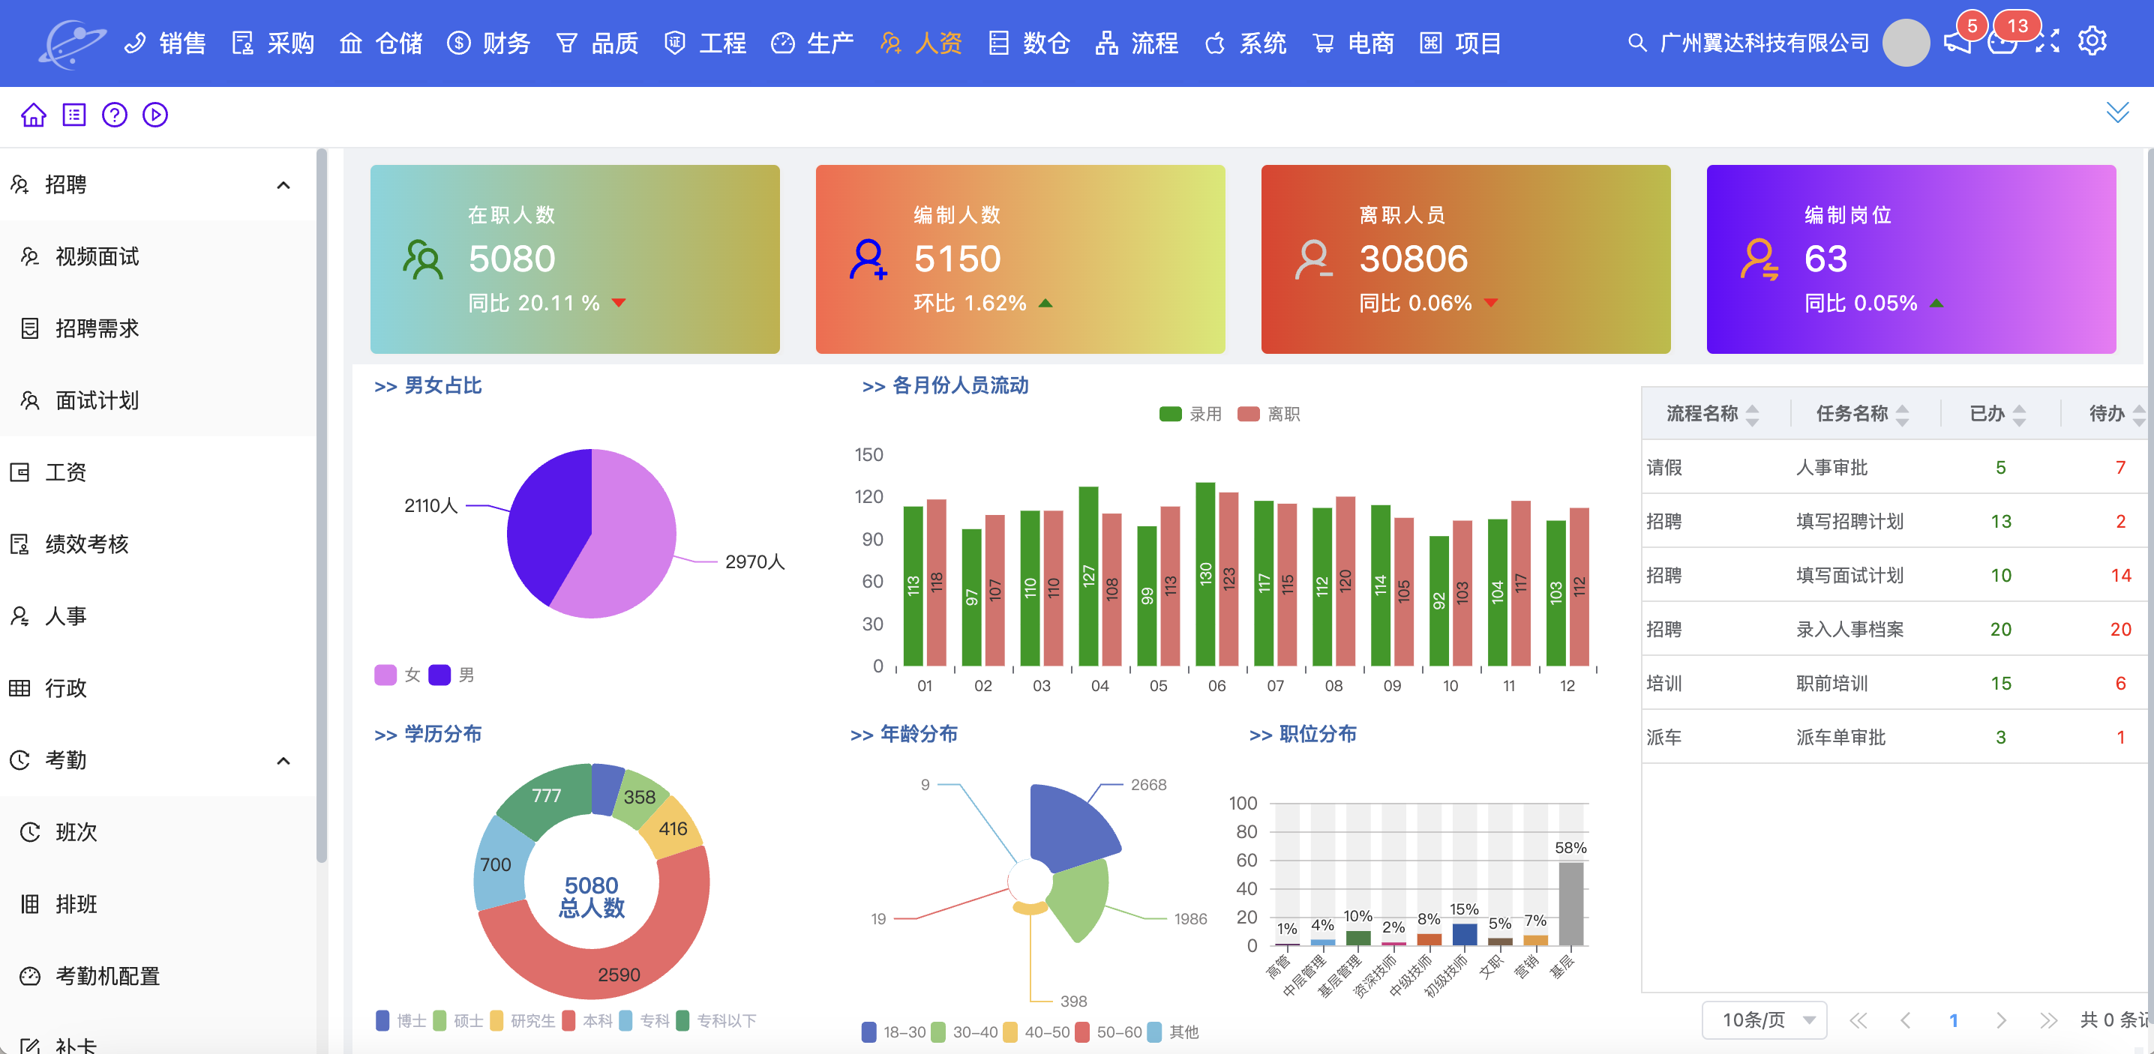
Task: Open the 流程 top menu
Action: 1135,43
